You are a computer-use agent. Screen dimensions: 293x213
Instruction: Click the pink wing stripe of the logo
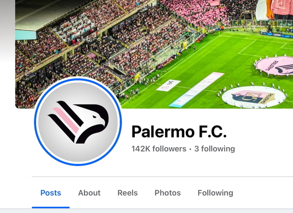click(66, 120)
